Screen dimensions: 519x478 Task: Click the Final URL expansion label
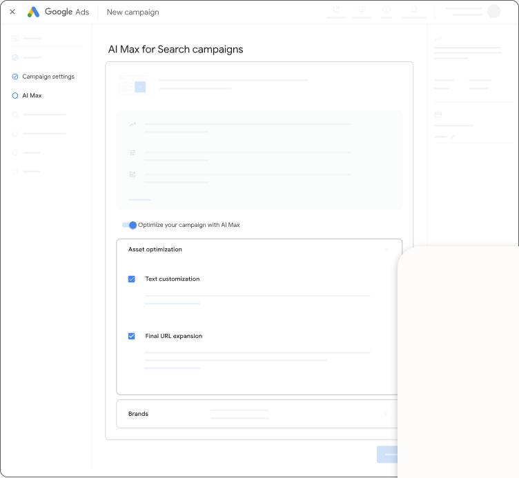point(174,336)
